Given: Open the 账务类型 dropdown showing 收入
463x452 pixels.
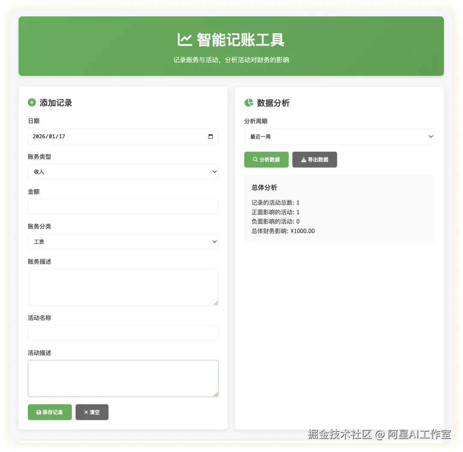Looking at the screenshot, I should click(123, 172).
